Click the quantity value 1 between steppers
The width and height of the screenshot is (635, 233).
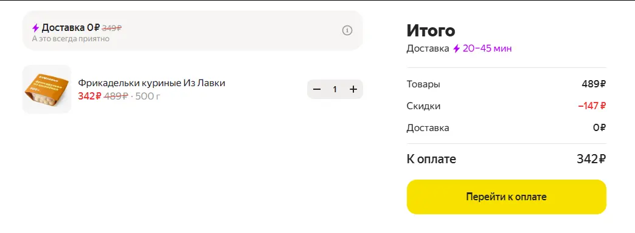(335, 89)
